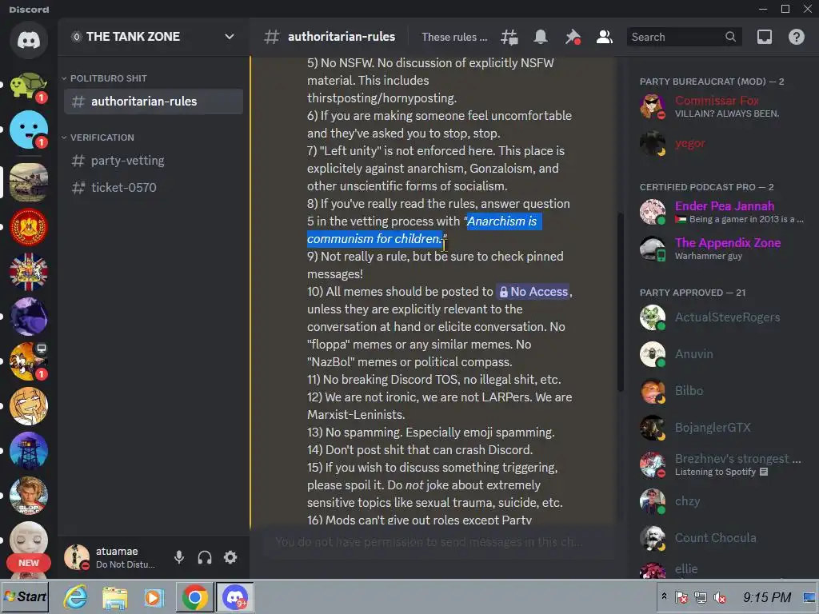Open the purple creature server icon

tap(28, 317)
